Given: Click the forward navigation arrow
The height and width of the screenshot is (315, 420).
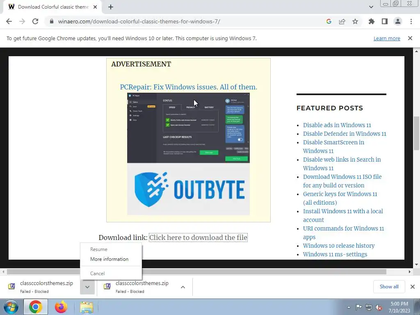Looking at the screenshot, I should pos(22,21).
